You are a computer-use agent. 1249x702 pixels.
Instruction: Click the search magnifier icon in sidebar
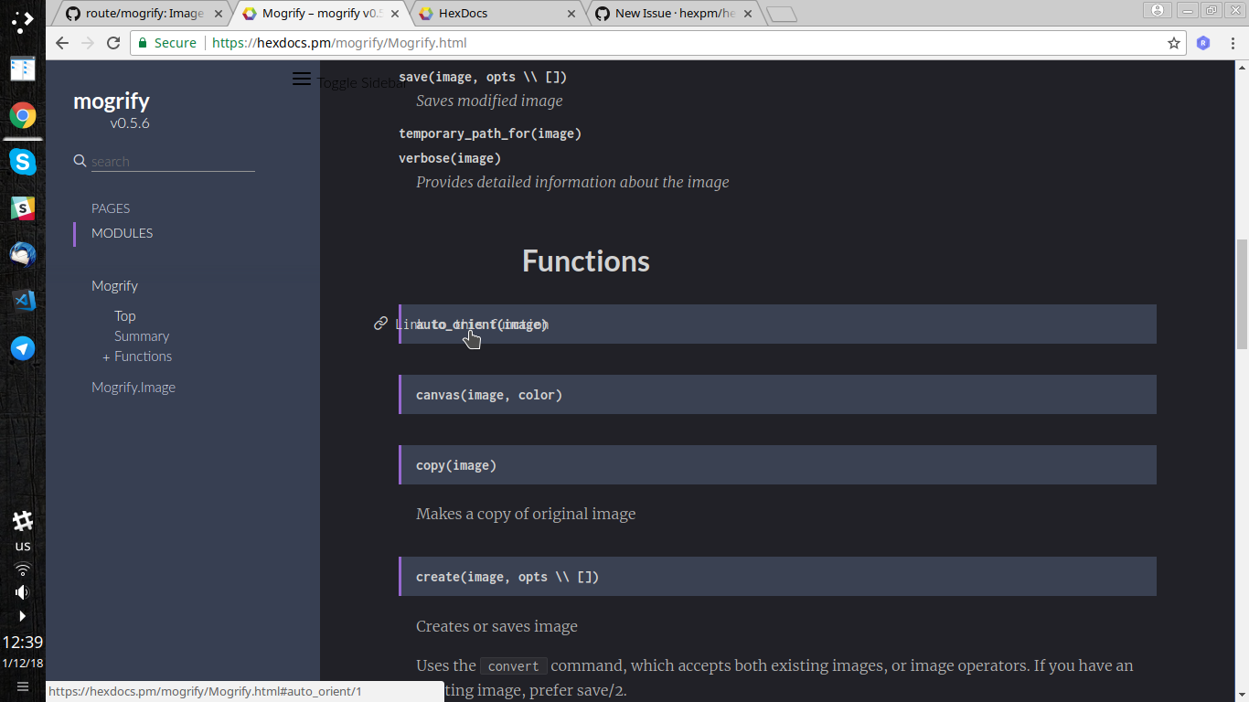point(80,161)
